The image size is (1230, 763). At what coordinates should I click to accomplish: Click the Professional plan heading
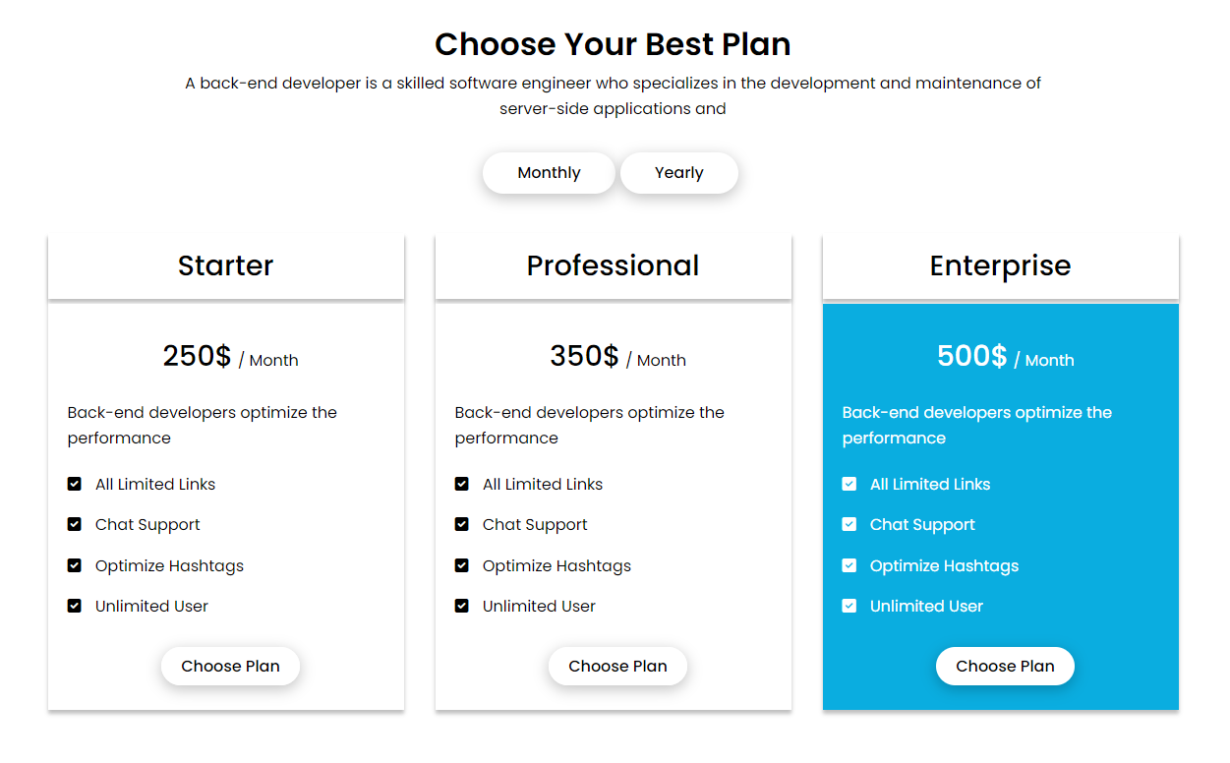613,265
